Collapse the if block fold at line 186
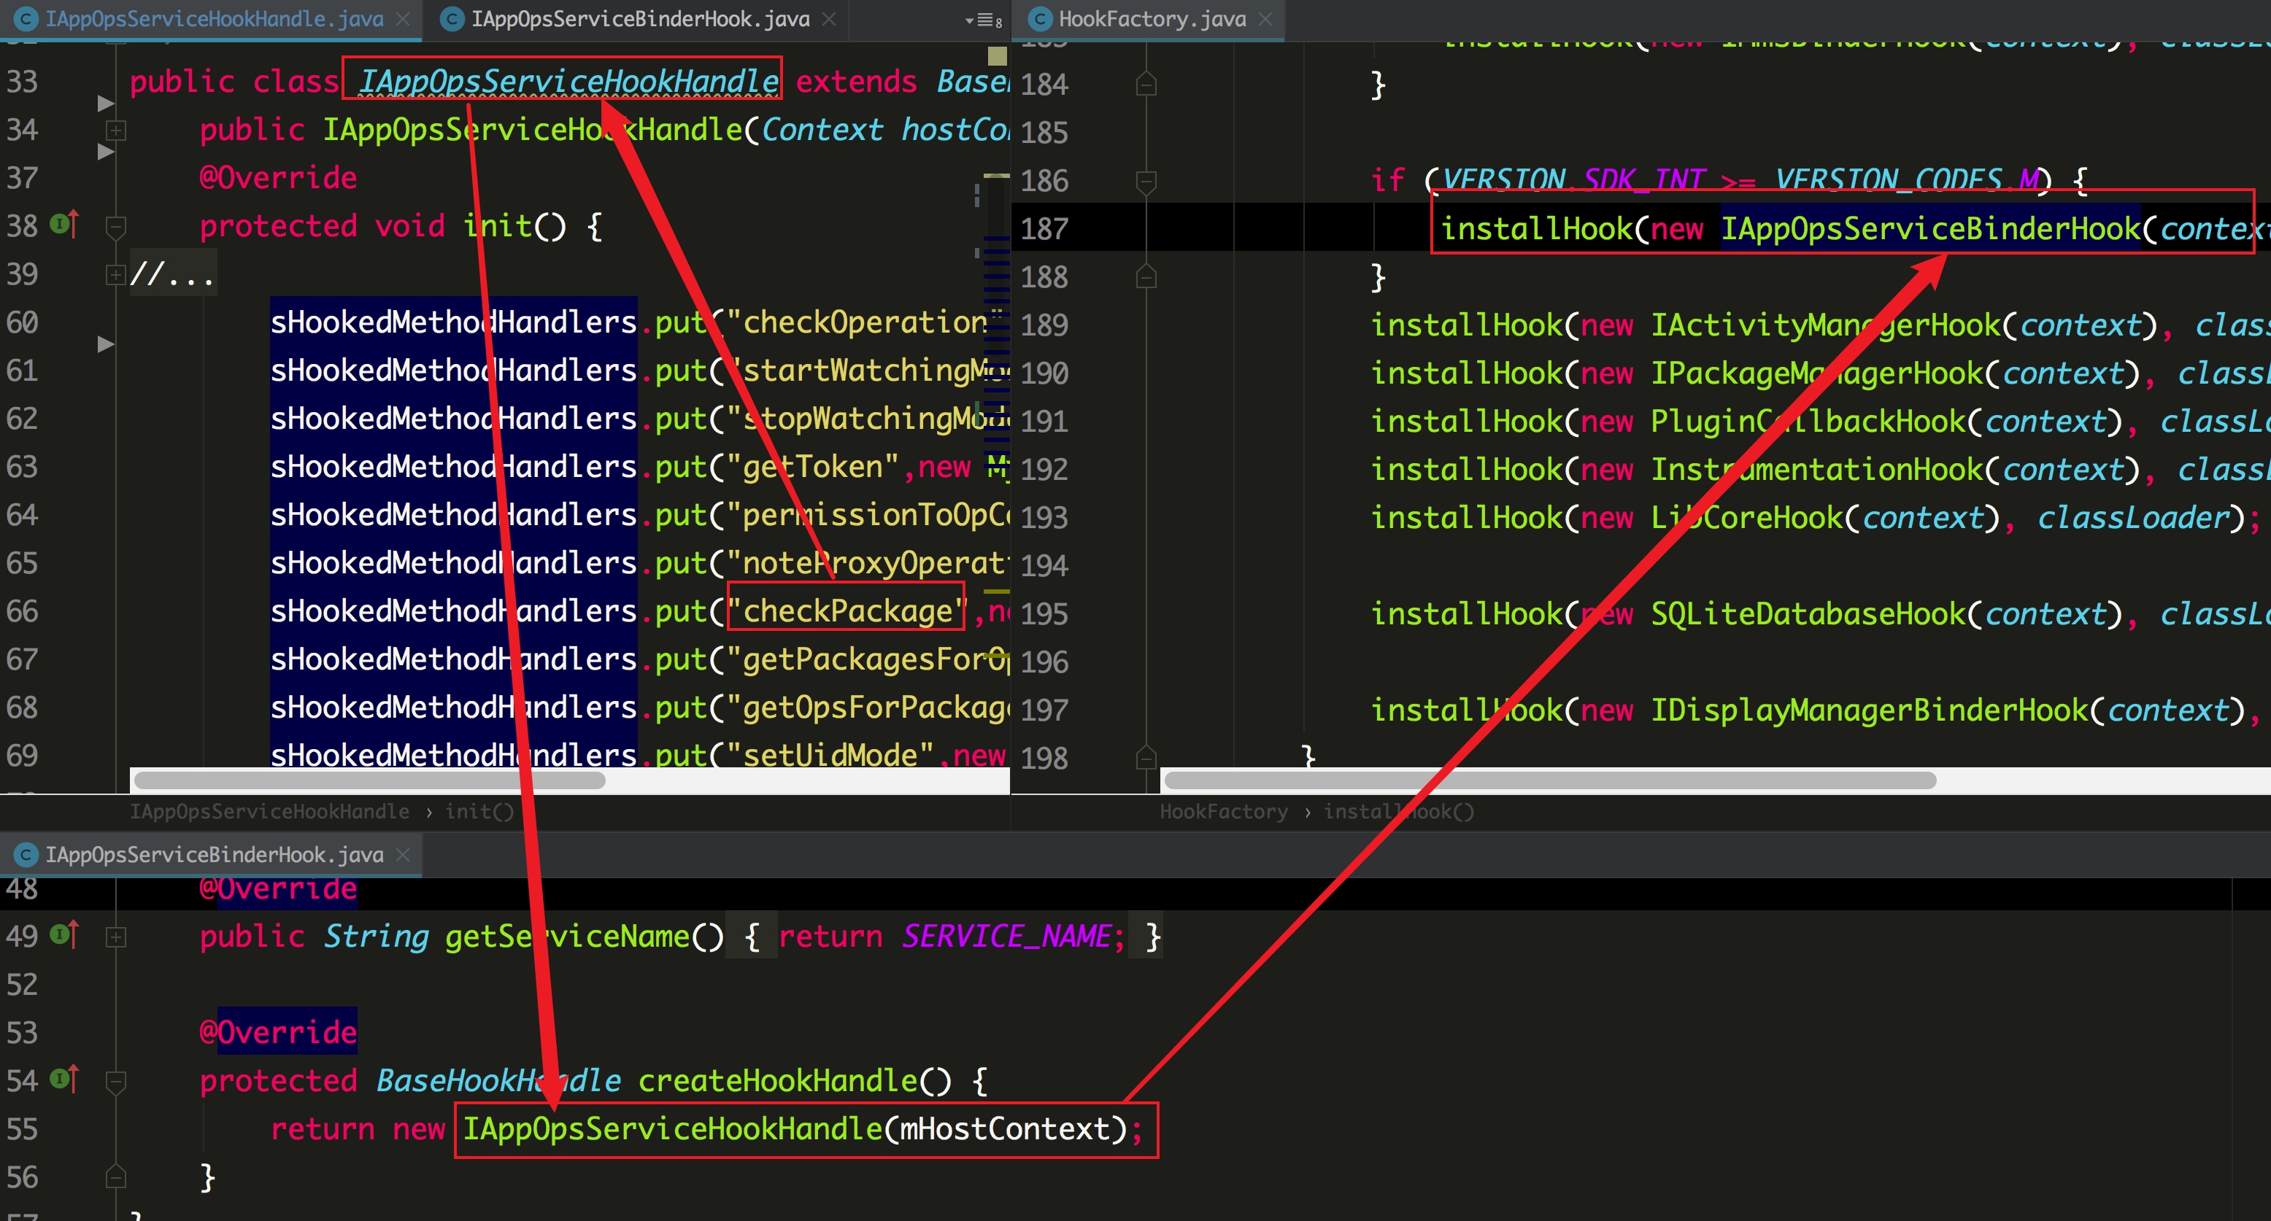 (1146, 181)
